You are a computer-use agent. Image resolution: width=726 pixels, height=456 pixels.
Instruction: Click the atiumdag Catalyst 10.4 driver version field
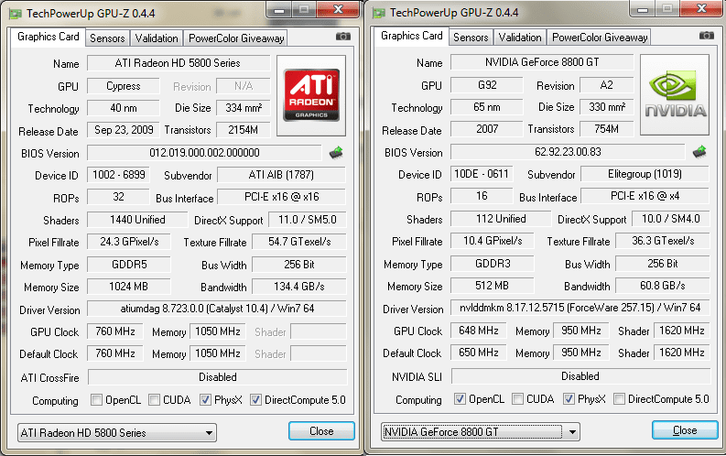pyautogui.click(x=217, y=309)
